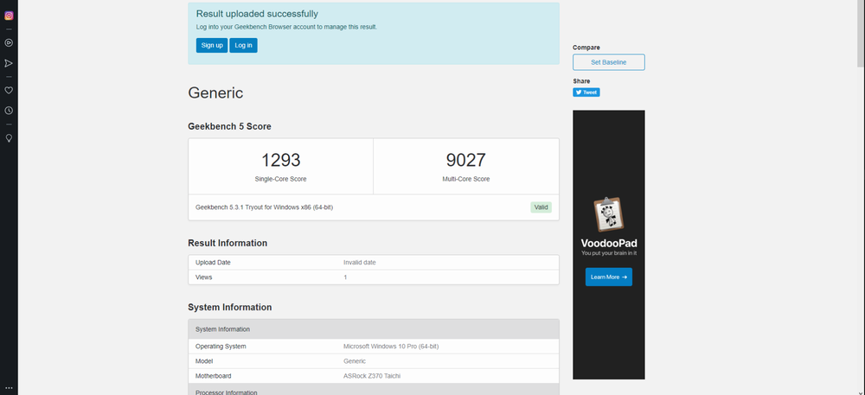Click the green Valid badge
865x395 pixels.
pyautogui.click(x=541, y=207)
